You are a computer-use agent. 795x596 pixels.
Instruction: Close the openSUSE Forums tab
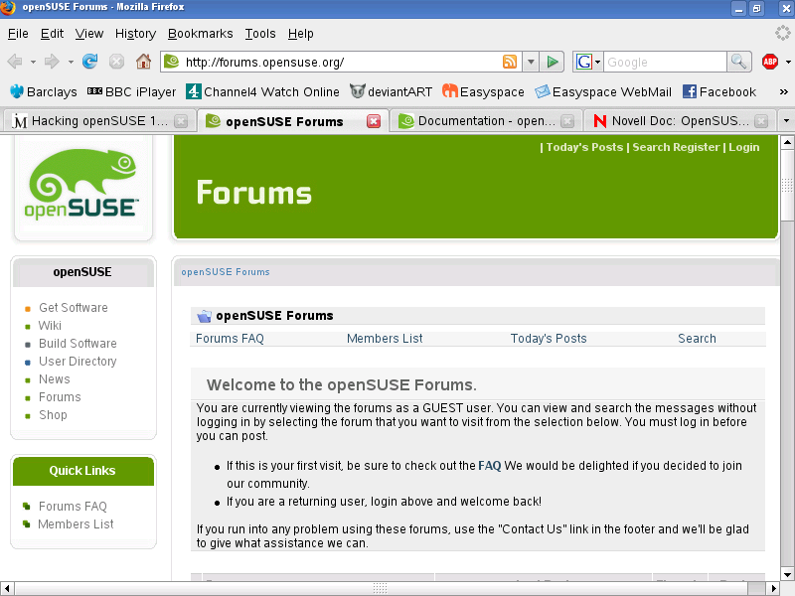click(x=374, y=121)
